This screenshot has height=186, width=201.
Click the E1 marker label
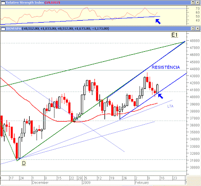click(x=174, y=35)
